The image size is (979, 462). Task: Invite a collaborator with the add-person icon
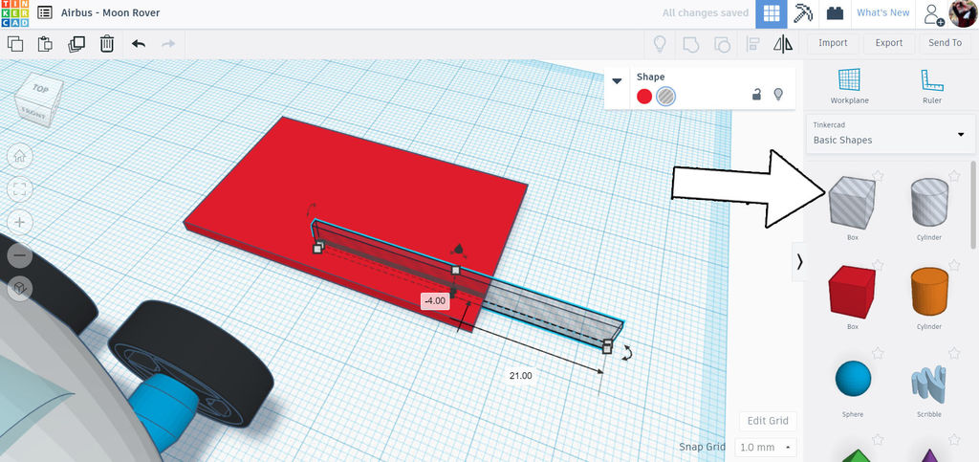(x=933, y=13)
